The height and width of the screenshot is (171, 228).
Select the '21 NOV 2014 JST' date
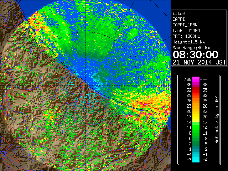[x=199, y=62]
